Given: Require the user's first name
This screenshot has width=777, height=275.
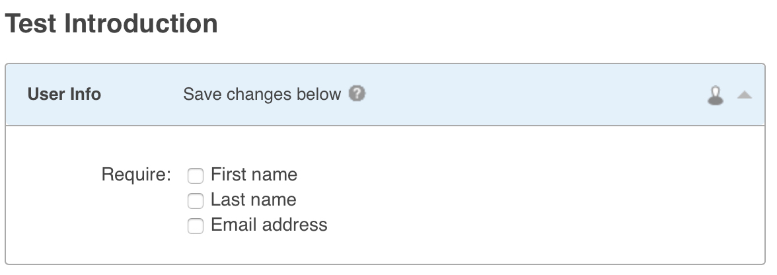Looking at the screenshot, I should pyautogui.click(x=195, y=176).
